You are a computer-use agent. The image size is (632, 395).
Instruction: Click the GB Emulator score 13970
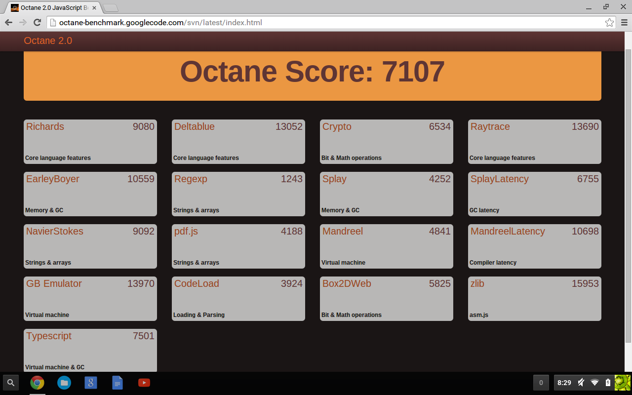[x=141, y=283]
